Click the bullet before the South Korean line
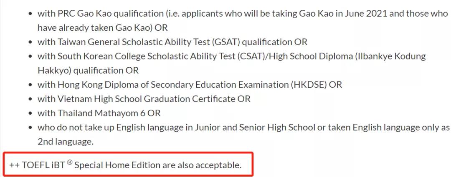 (30, 57)
